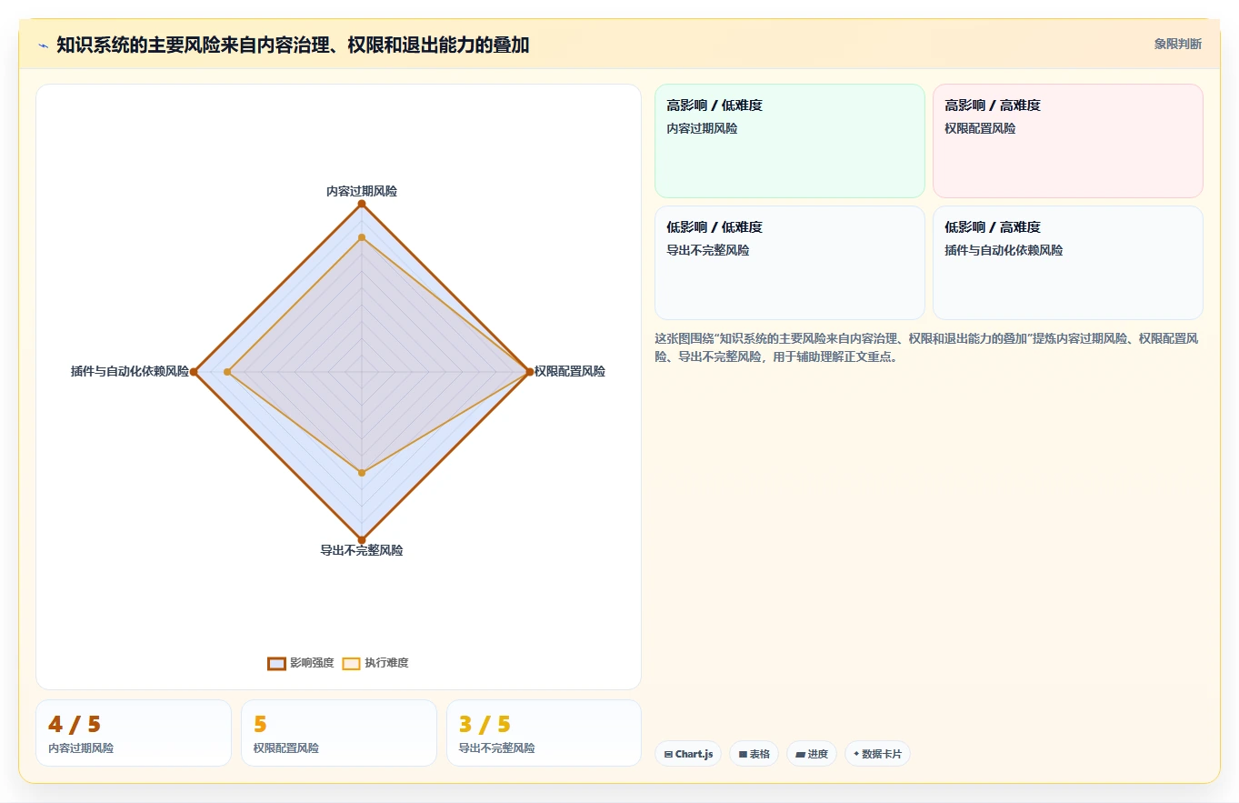Select the 5 权限配置风险 stat card
Image resolution: width=1239 pixels, height=803 pixels.
[x=339, y=733]
